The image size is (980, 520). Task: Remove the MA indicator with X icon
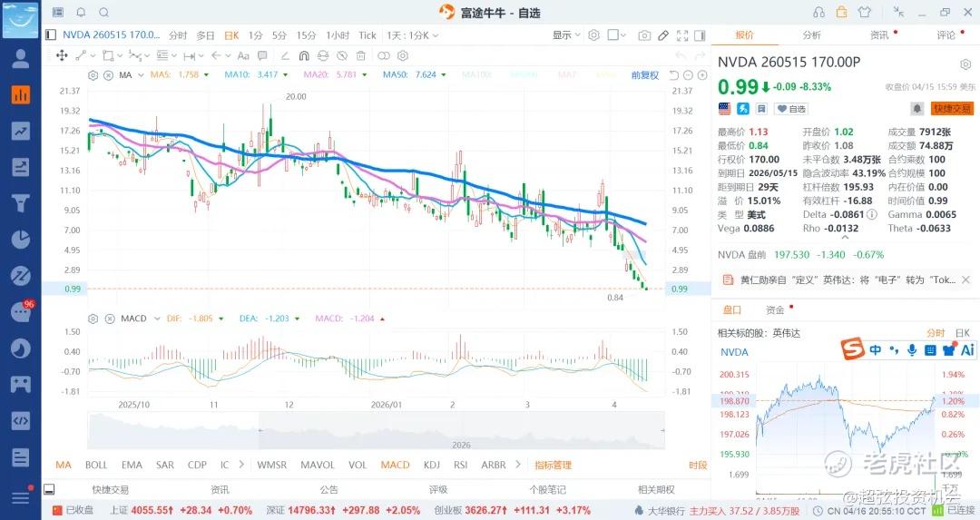pyautogui.click(x=108, y=74)
